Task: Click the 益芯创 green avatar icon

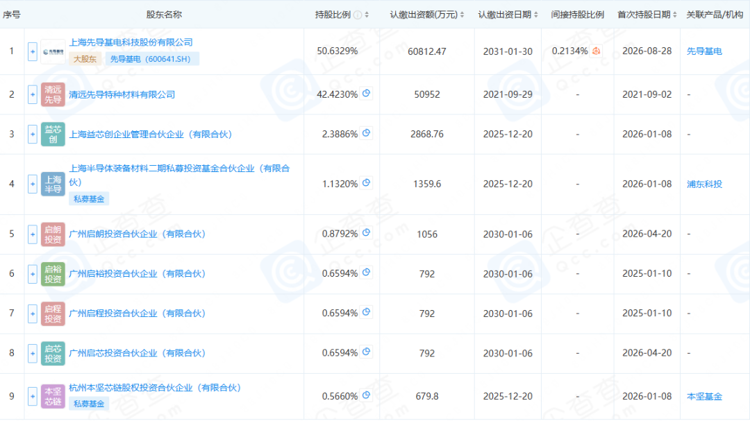Action: click(53, 135)
